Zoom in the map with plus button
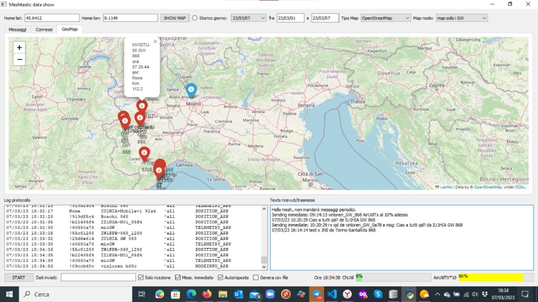Image resolution: width=538 pixels, height=302 pixels. [19, 47]
